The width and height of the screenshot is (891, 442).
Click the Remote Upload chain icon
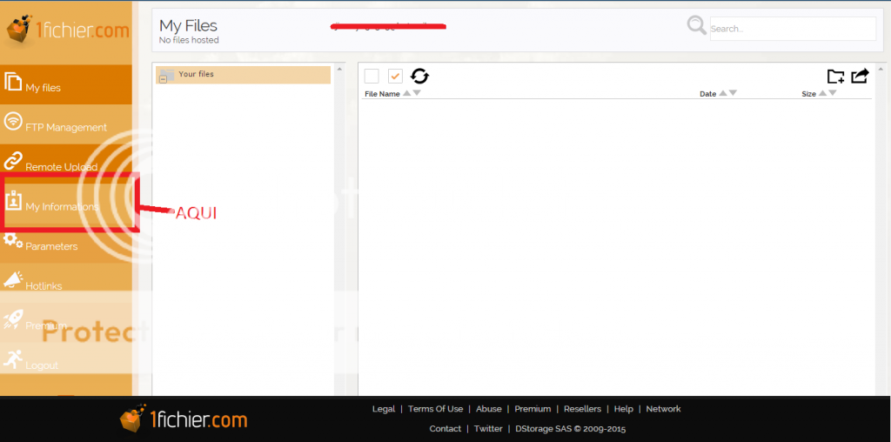tap(13, 161)
